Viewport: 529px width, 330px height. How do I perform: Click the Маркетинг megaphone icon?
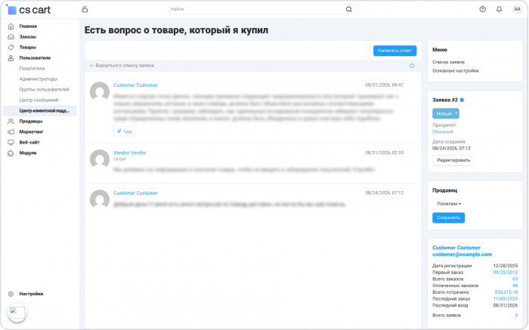11,132
